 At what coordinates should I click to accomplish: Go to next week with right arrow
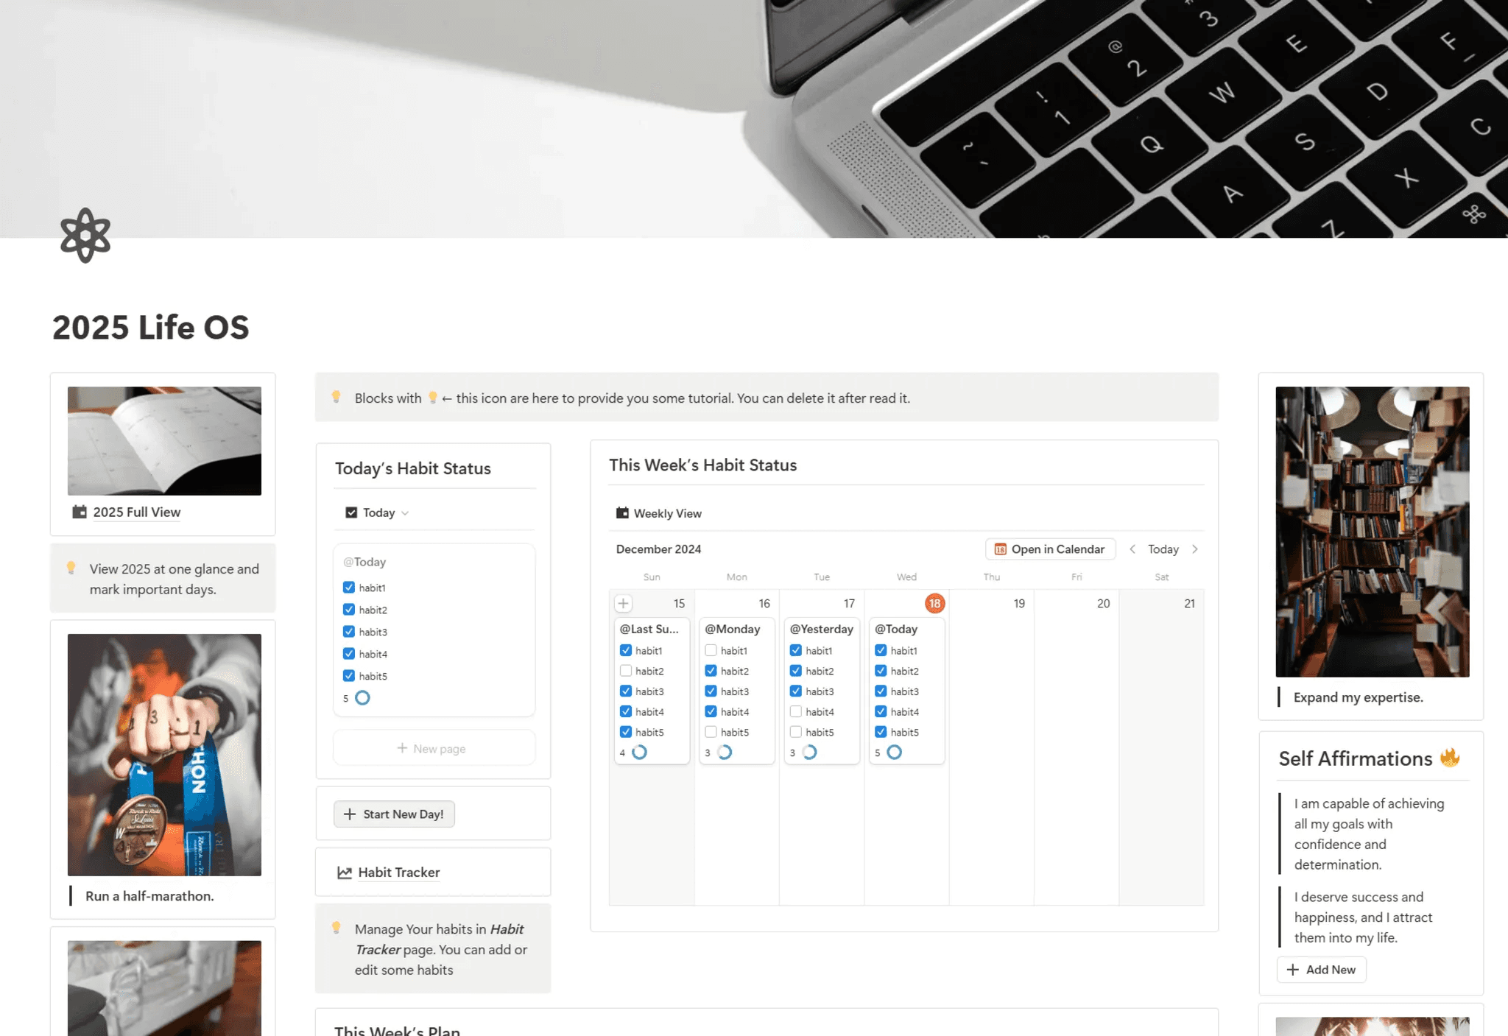point(1195,549)
